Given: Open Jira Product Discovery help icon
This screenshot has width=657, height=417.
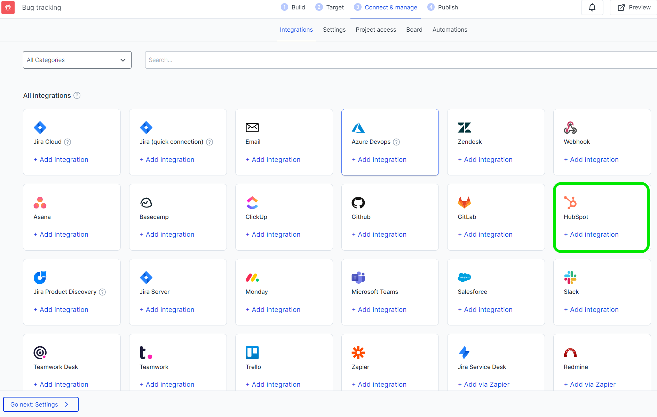Looking at the screenshot, I should [x=102, y=292].
